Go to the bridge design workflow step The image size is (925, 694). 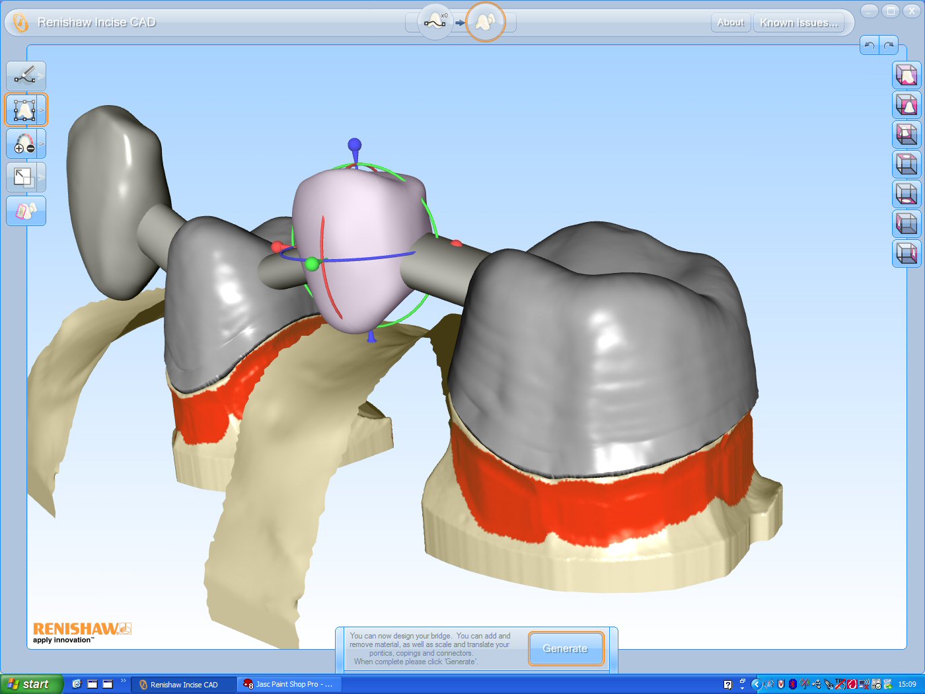pos(486,22)
